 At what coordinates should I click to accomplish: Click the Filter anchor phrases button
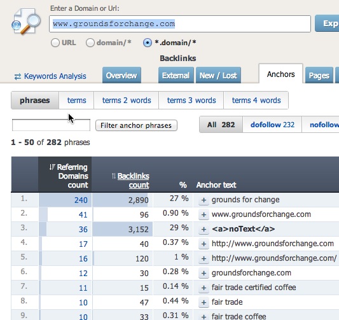[136, 125]
